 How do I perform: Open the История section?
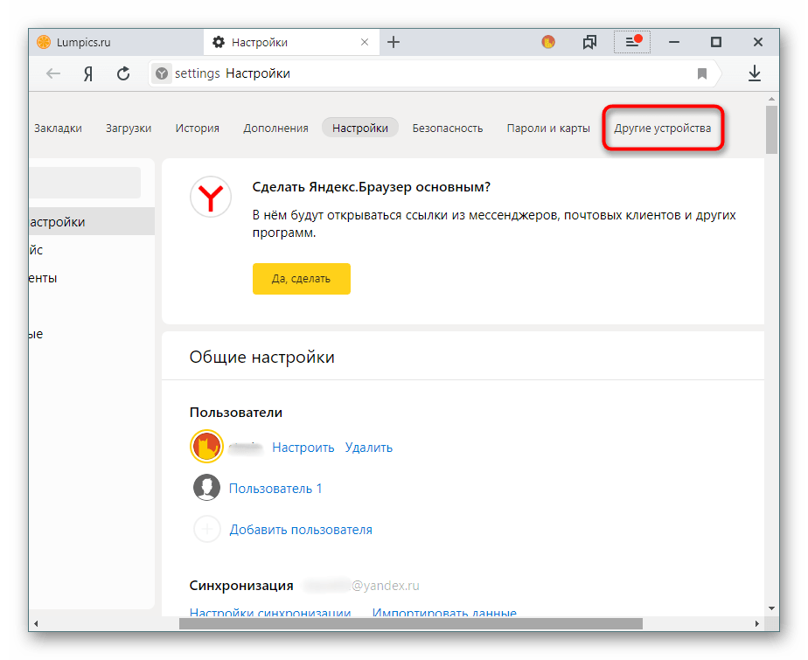point(197,129)
